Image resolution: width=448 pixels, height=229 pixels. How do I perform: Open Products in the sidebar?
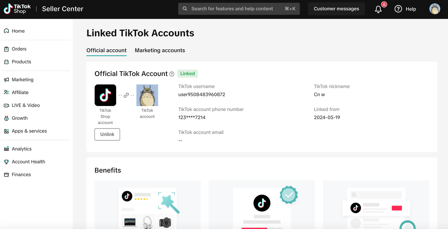click(21, 62)
